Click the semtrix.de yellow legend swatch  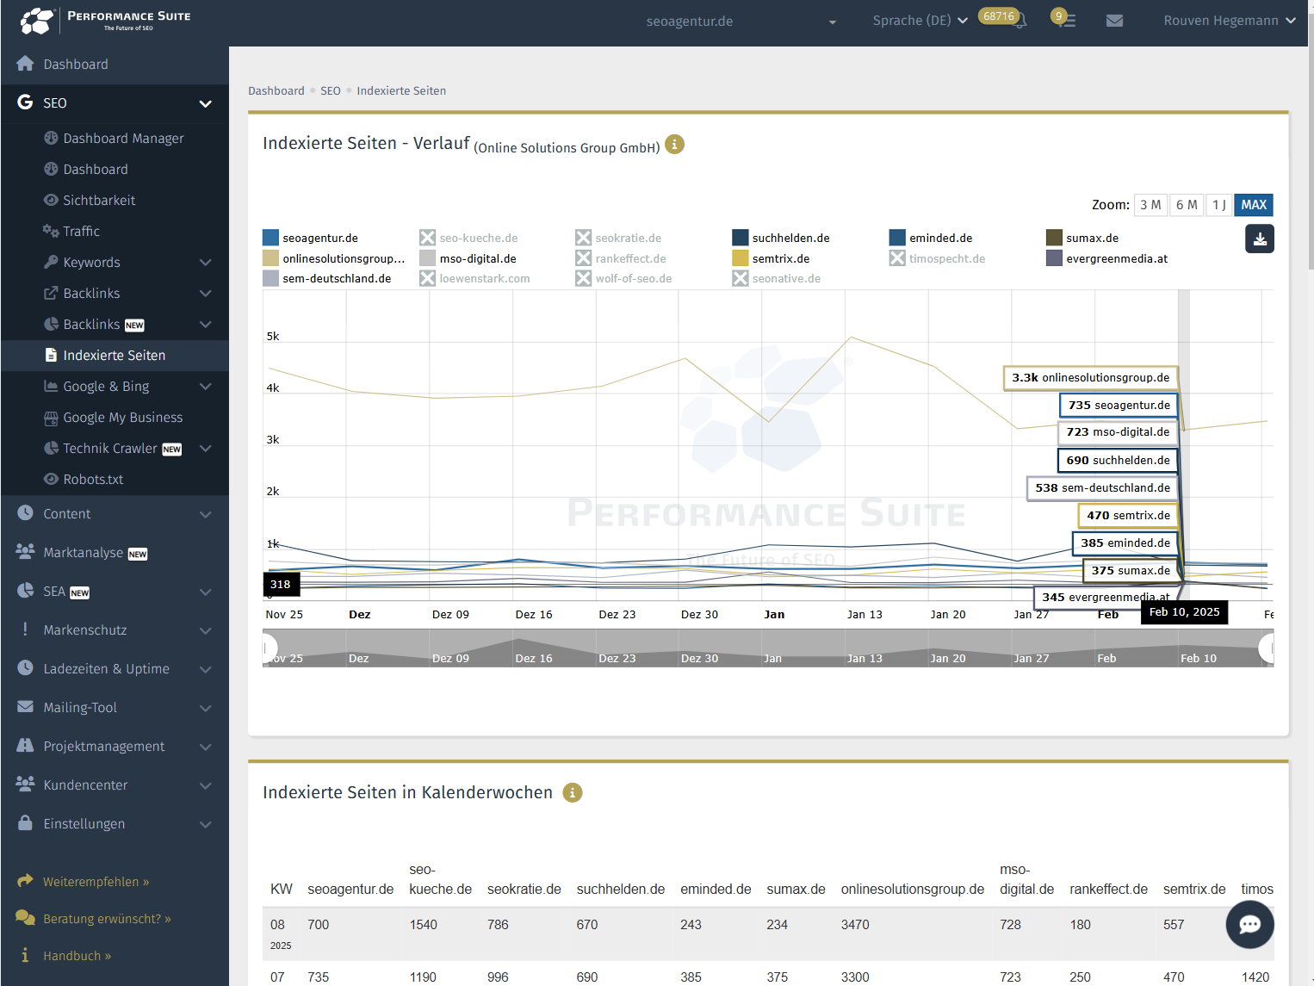741,258
